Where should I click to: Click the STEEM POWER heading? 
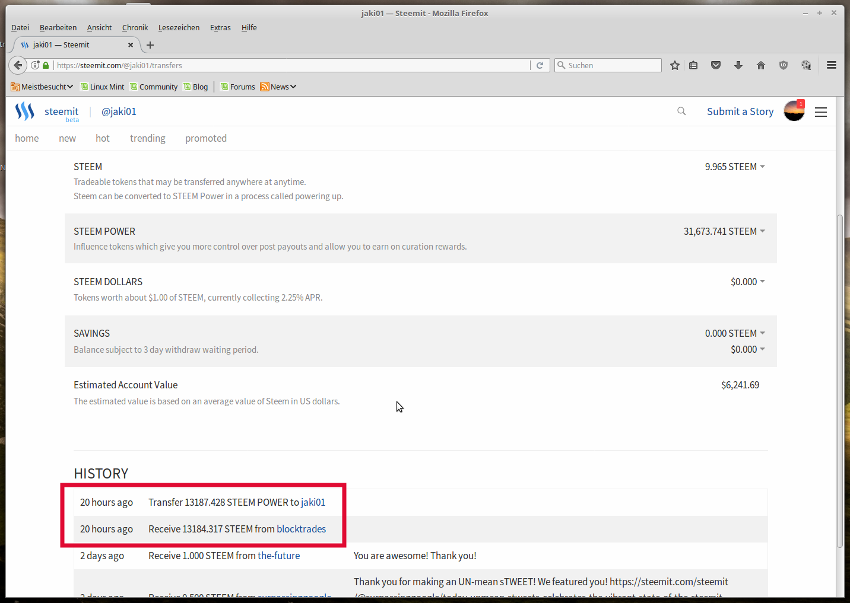(104, 231)
